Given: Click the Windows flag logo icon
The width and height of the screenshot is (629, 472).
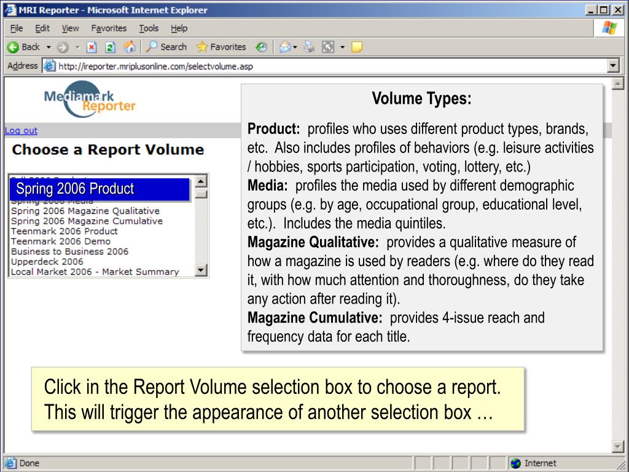Looking at the screenshot, I should coord(609,28).
